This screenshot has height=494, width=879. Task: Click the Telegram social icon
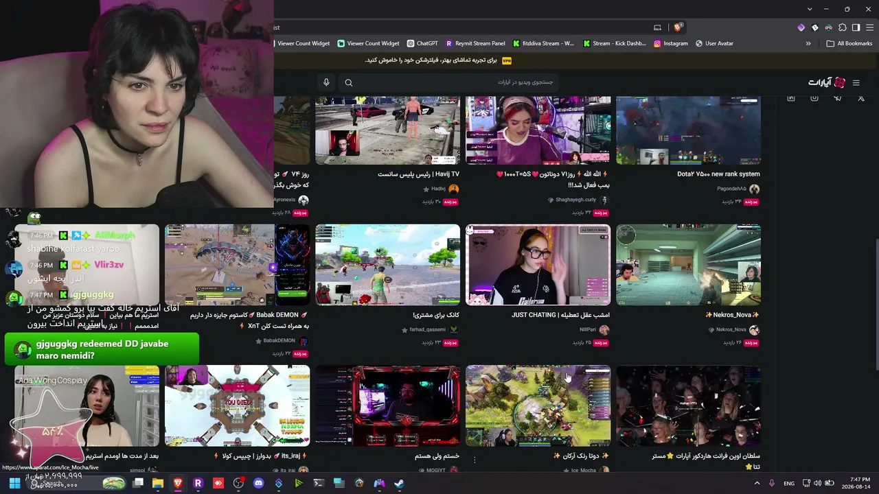pos(838,98)
